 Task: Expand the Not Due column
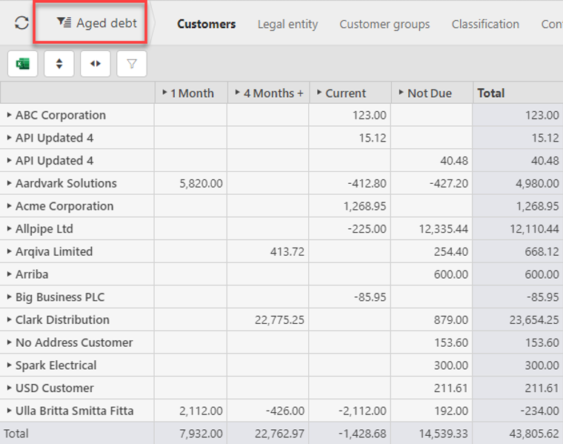tap(401, 93)
